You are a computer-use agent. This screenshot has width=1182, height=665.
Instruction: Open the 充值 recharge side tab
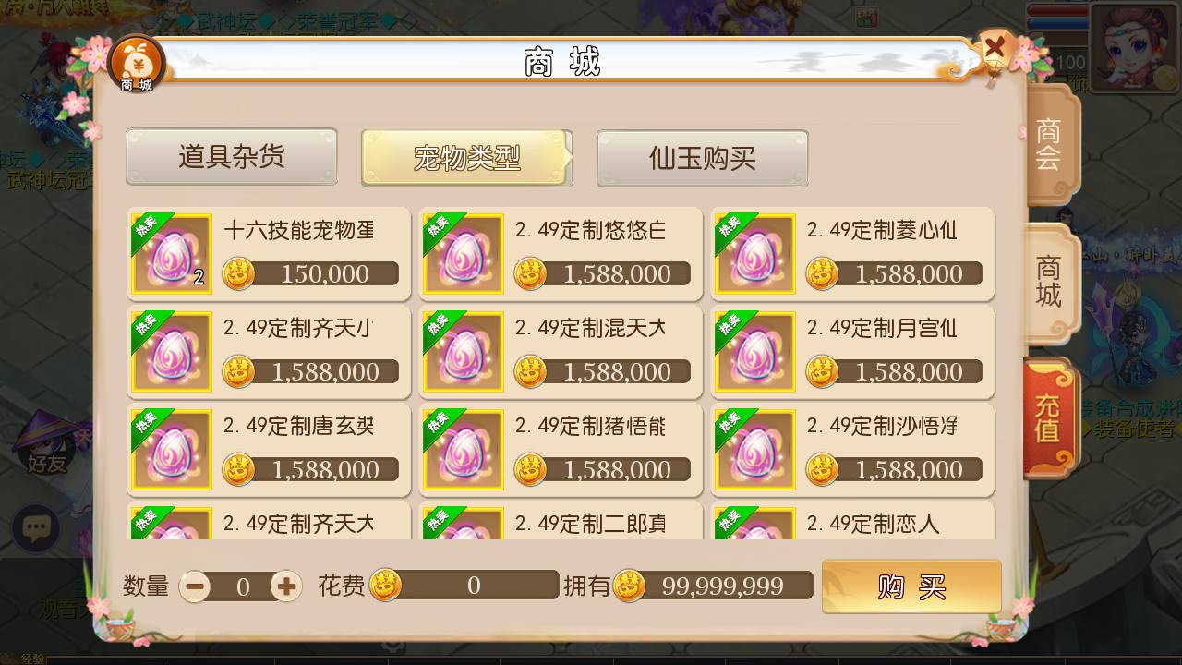tap(1050, 418)
